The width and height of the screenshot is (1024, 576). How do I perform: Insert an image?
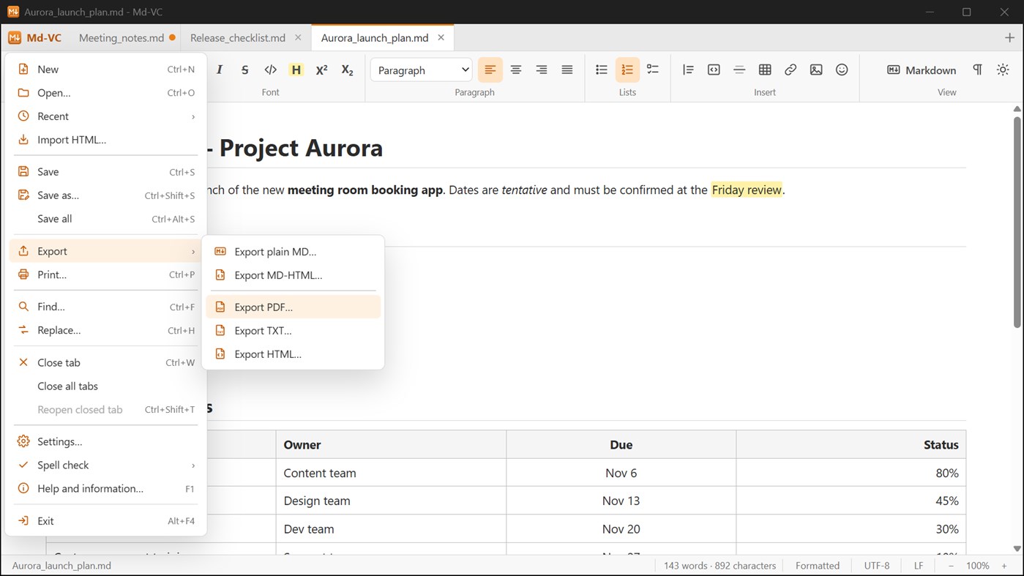(x=816, y=70)
